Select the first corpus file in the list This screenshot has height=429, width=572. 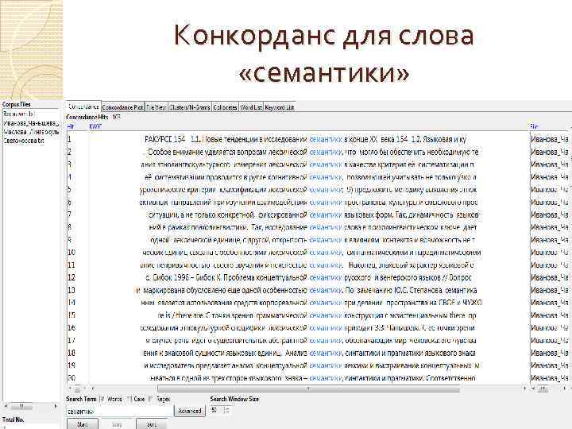tap(17, 114)
